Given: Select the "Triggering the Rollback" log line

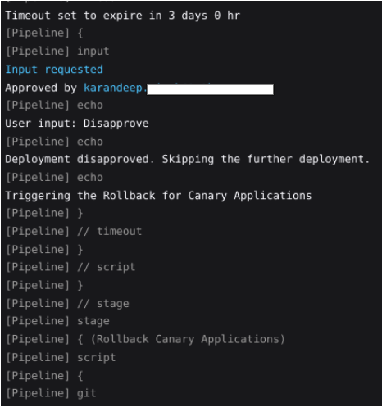Looking at the screenshot, I should tap(158, 196).
